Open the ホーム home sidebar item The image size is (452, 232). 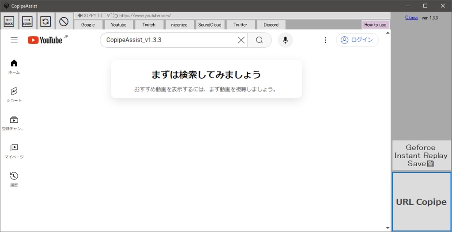tap(14, 67)
